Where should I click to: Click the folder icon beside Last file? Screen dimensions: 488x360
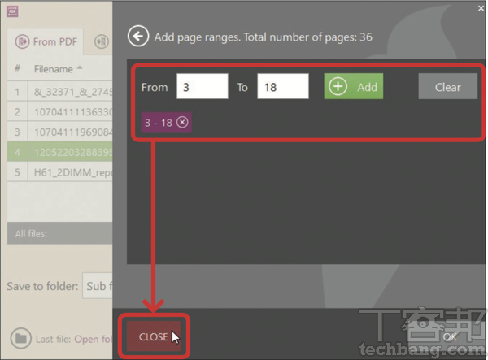(21, 338)
